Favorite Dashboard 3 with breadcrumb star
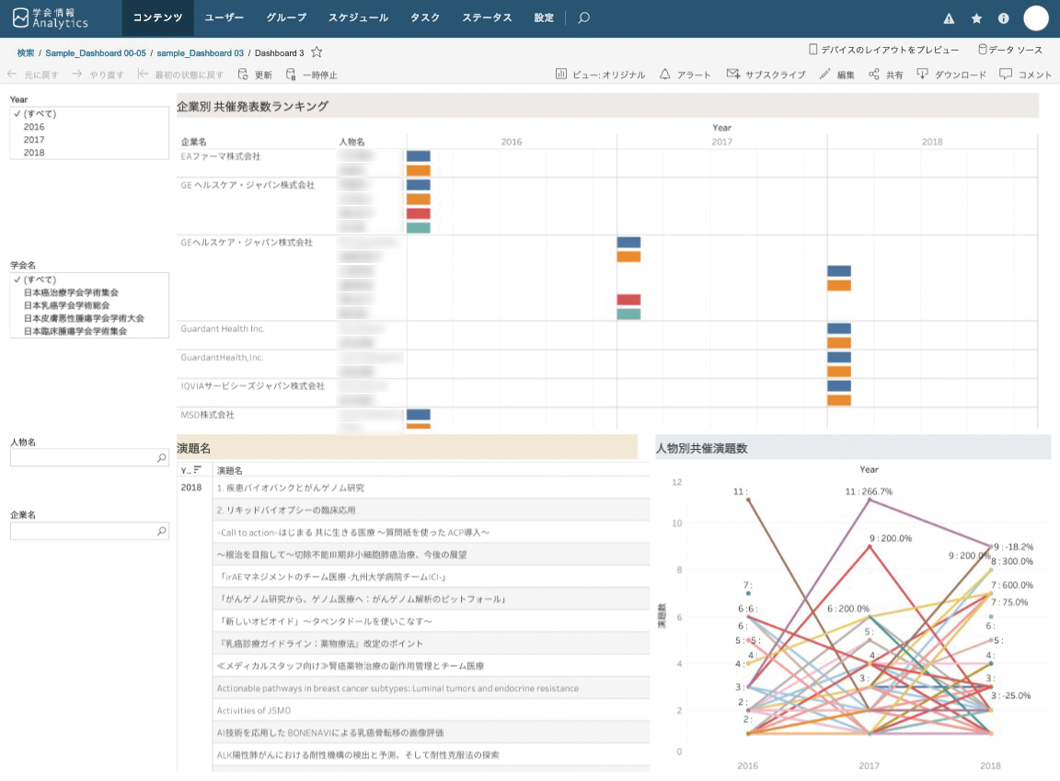Viewport: 1060px width, 781px height. tap(317, 52)
